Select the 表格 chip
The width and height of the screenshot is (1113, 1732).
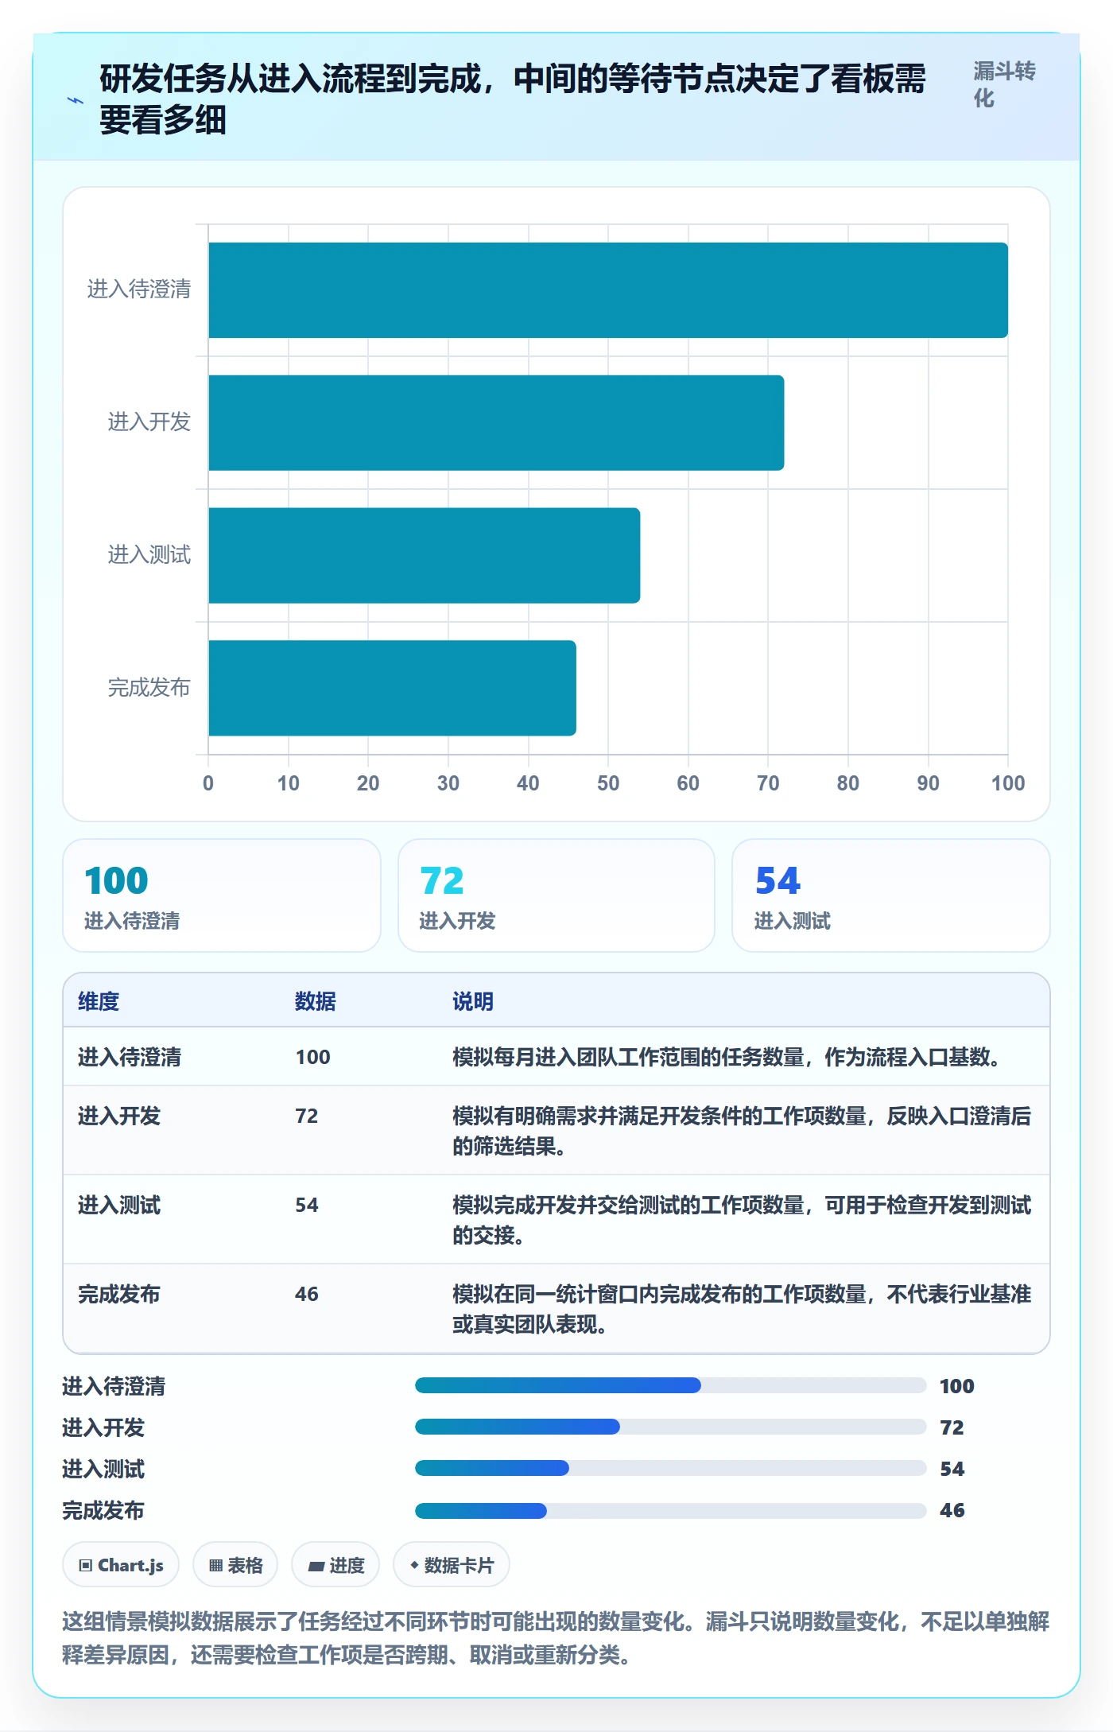click(235, 1565)
